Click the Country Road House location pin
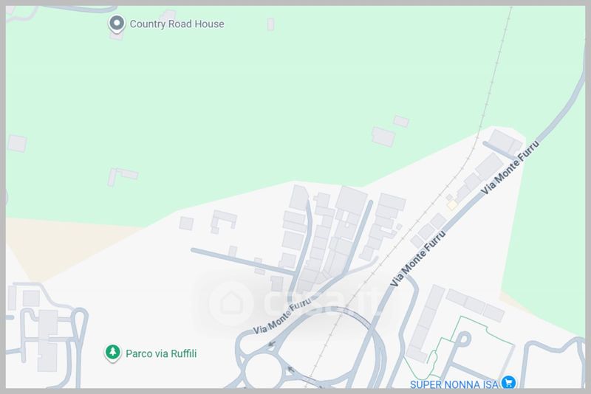 point(117,24)
